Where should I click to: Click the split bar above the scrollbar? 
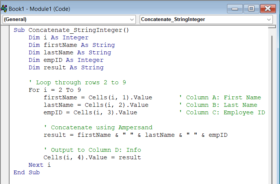[272, 27]
